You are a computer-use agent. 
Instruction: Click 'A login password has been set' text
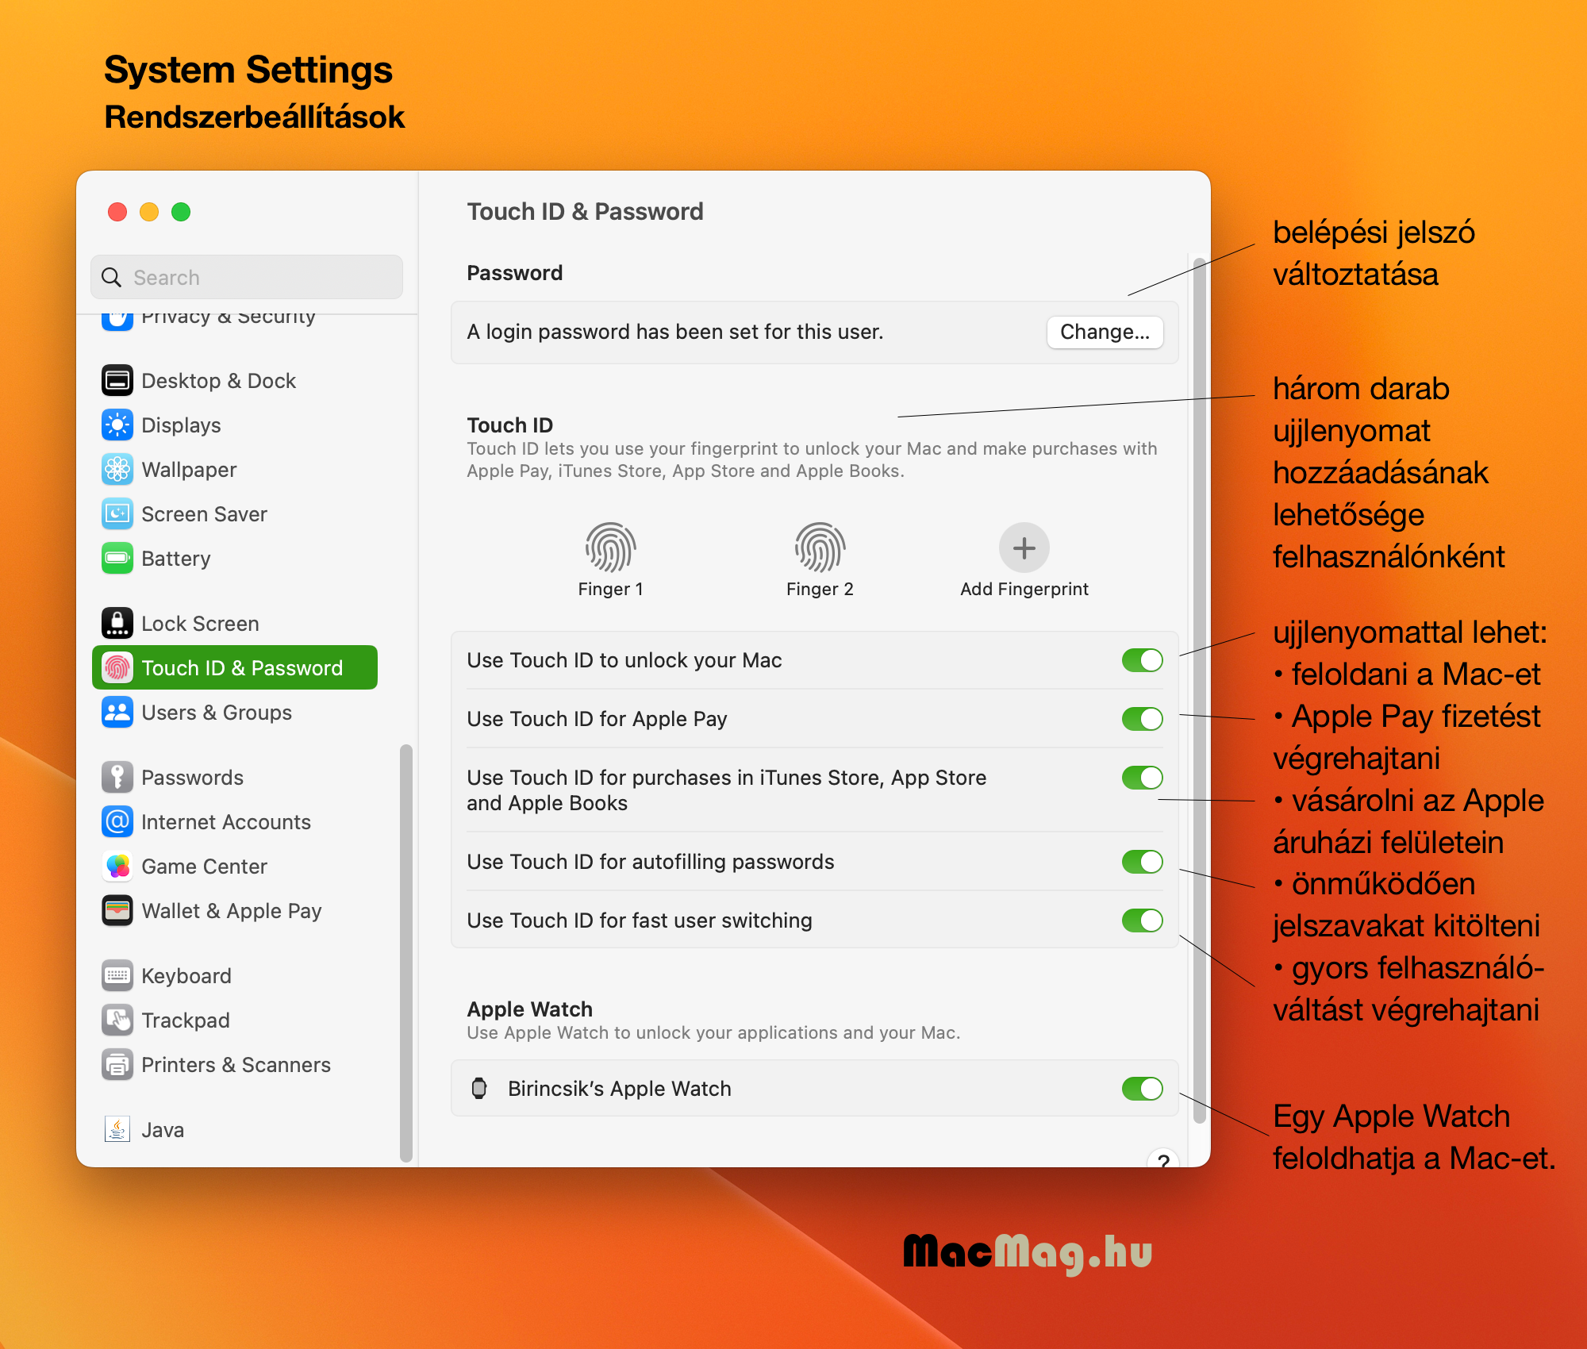click(x=674, y=332)
